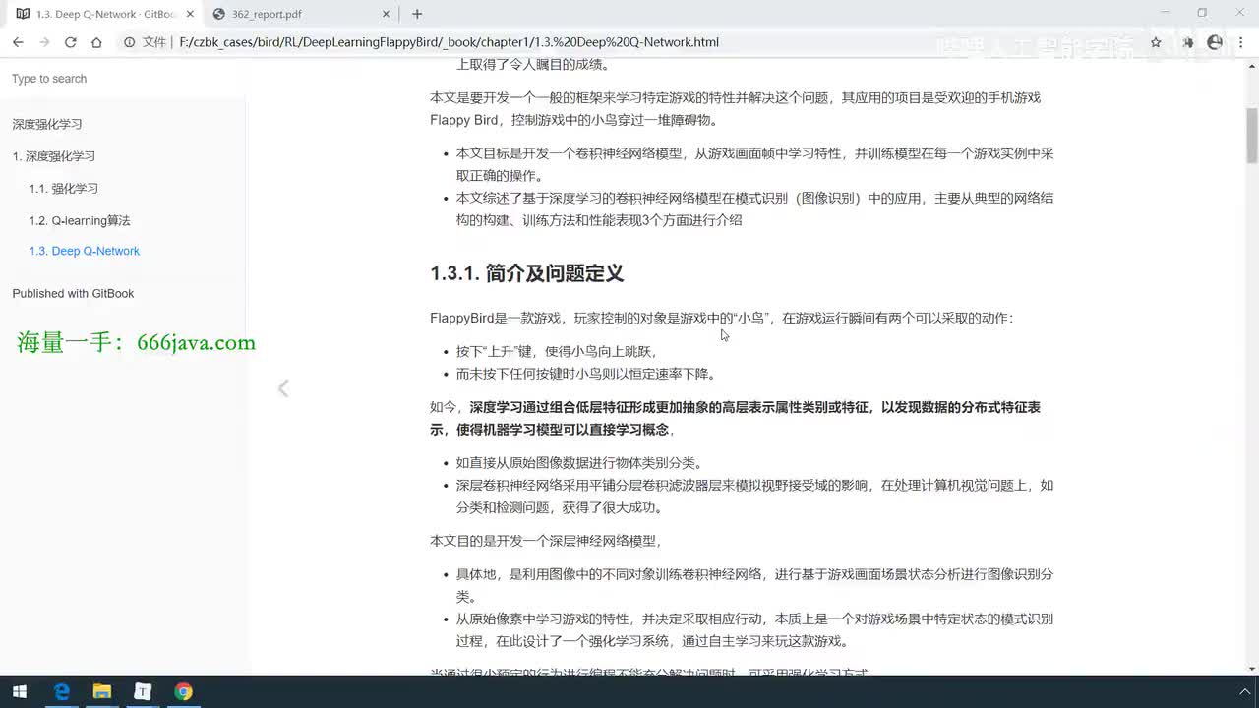Click the address bar URL field
Screen dimensions: 1259x708
(629, 42)
